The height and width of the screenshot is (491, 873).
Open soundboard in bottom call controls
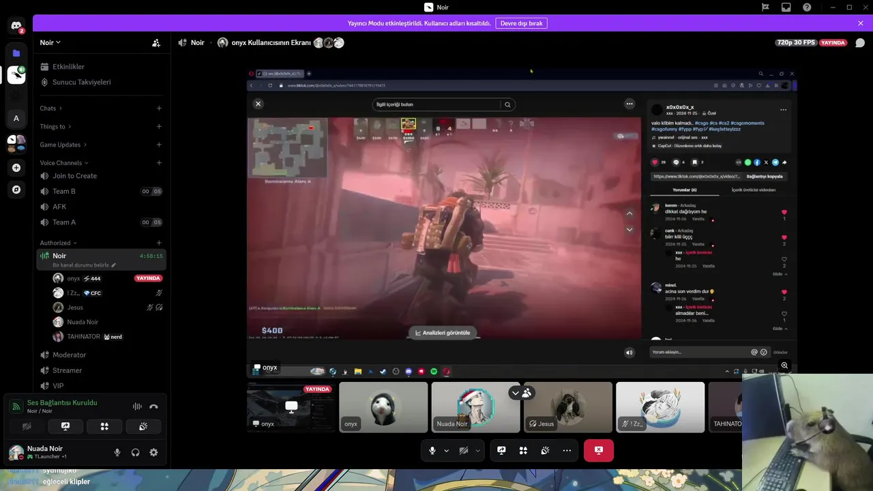pos(545,451)
